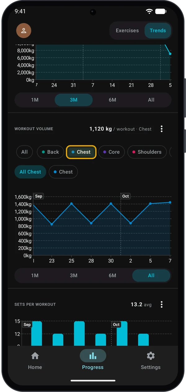Select the highlighted Chest filter chip
This screenshot has width=186, height=392.
81,152
